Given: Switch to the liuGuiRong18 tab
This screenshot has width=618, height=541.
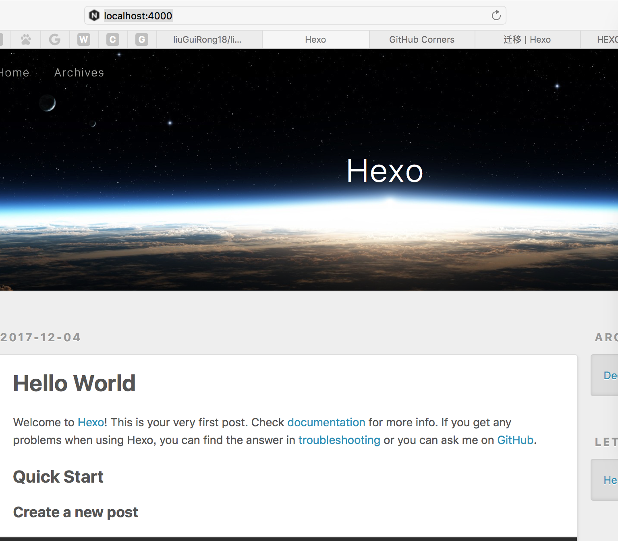Looking at the screenshot, I should [207, 39].
